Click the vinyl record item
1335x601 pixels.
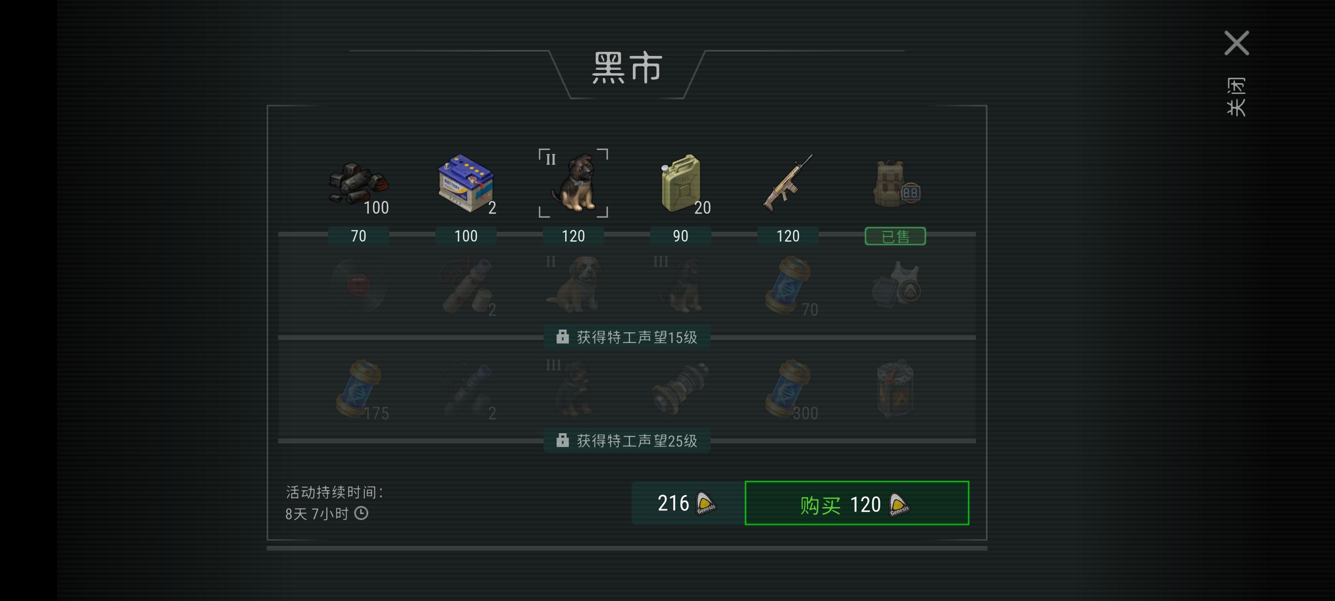coord(359,285)
